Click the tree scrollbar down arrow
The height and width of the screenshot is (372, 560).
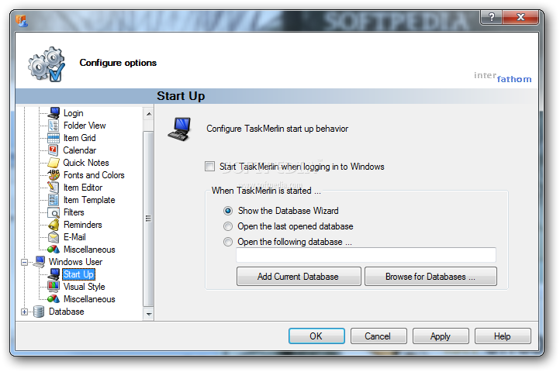(149, 314)
